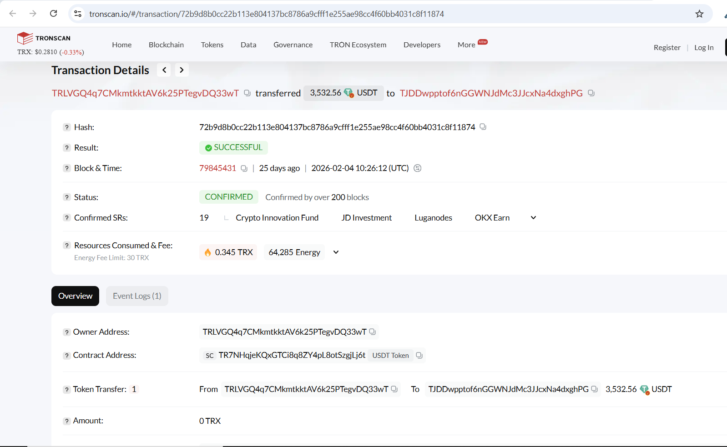727x447 pixels.
Task: Open the TR7NHqjeKQx contract address link
Action: 292,355
